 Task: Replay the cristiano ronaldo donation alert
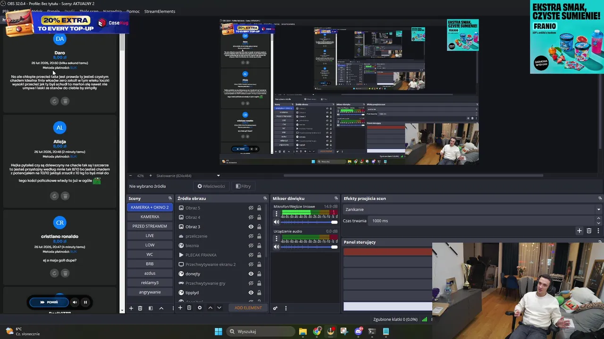pos(54,273)
